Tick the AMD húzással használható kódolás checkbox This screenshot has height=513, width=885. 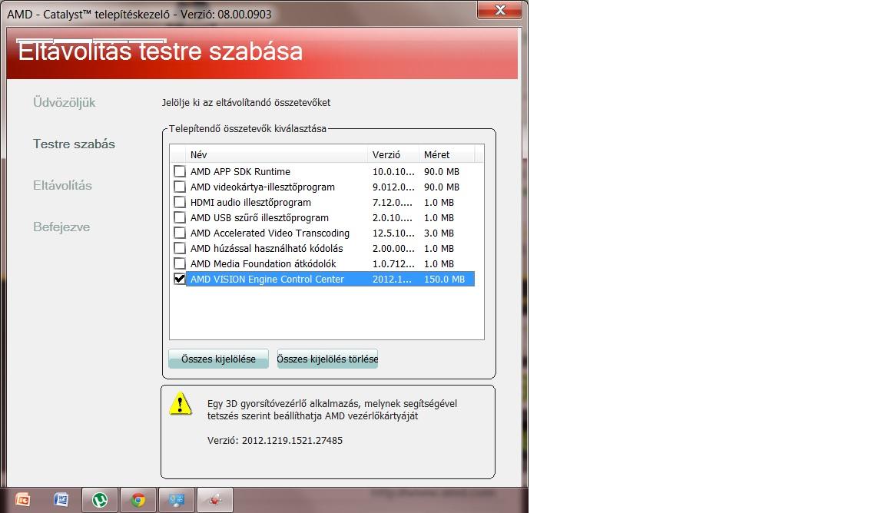(x=180, y=248)
